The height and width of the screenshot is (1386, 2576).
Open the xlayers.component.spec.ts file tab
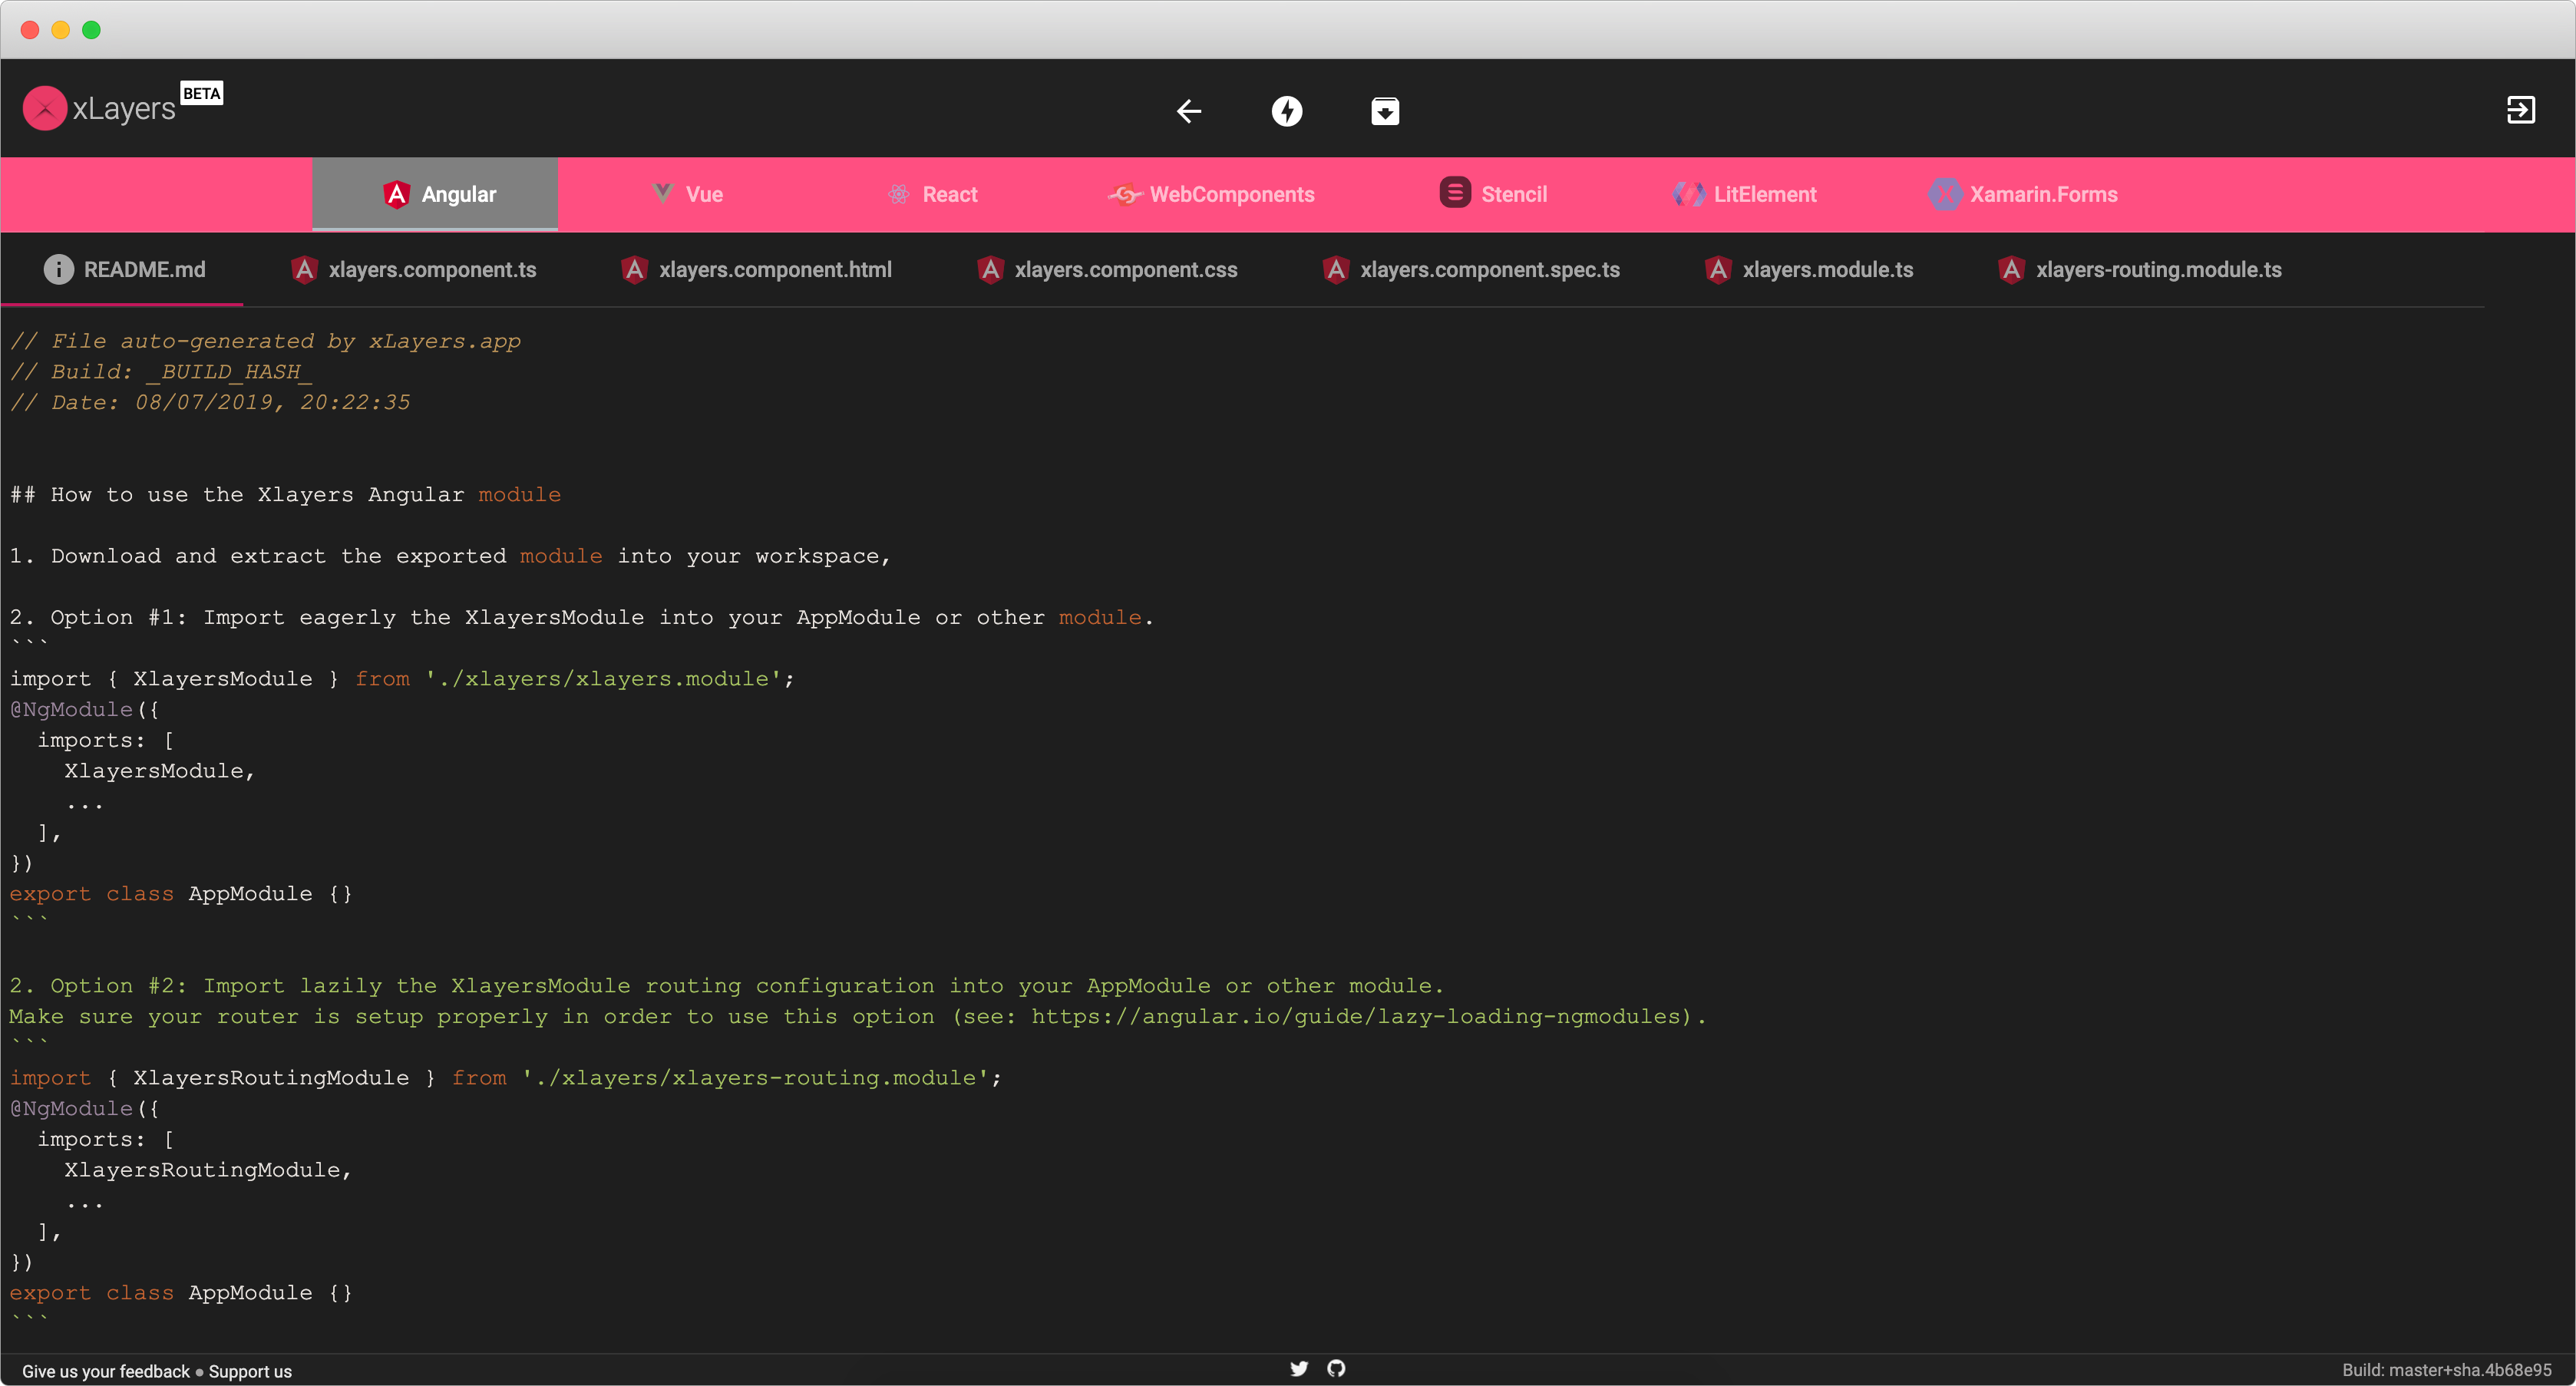[x=1471, y=269]
